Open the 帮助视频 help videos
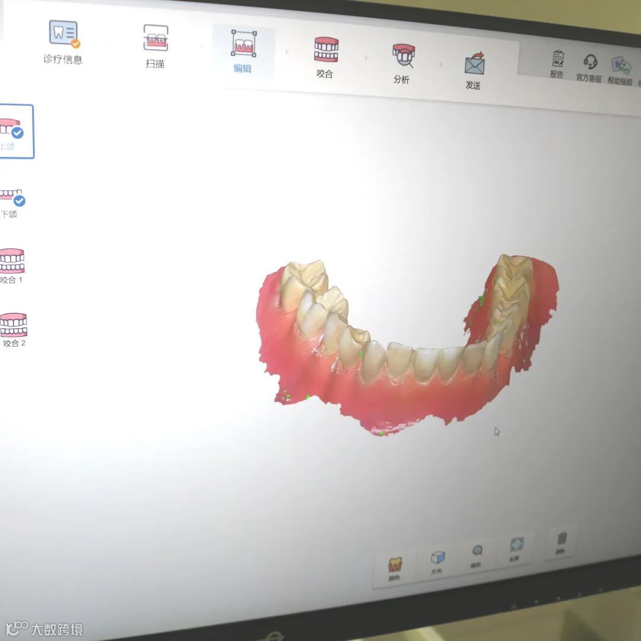The width and height of the screenshot is (641, 641). (620, 71)
